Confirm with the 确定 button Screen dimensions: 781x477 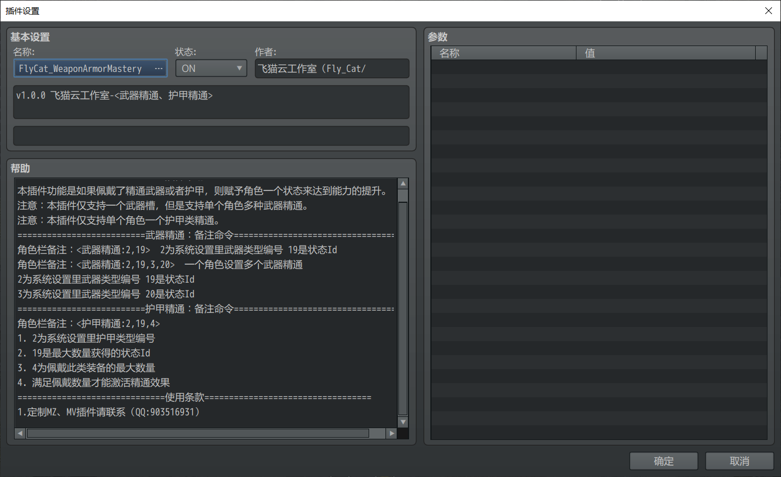[x=664, y=461]
